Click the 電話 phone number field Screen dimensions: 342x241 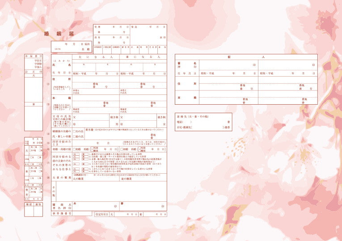pyautogui.click(x=210, y=121)
